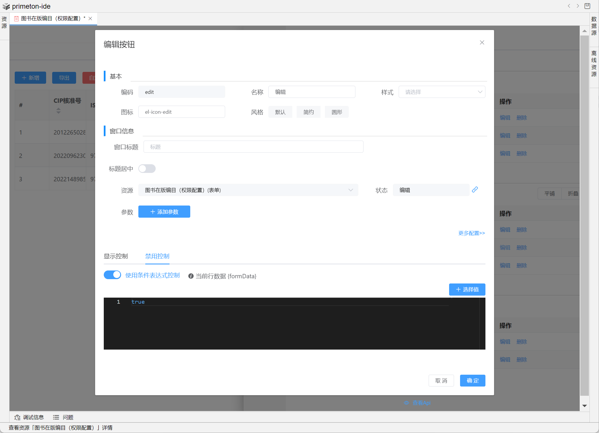Viewport: 599px width, 433px height.
Task: Close the 编辑按钮 dialog with X icon
Action: (x=482, y=42)
